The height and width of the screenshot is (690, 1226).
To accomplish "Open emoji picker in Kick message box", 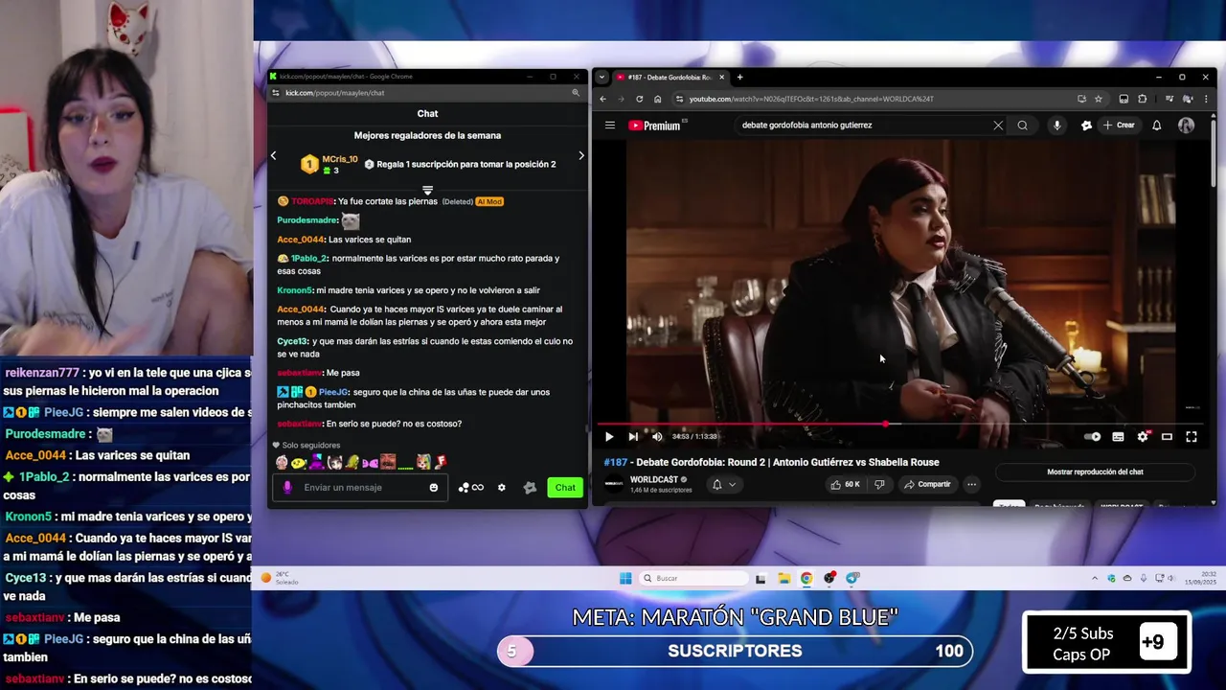I will 434,488.
